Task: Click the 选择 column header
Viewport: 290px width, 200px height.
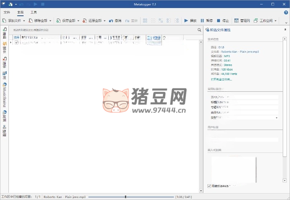Action: coord(17,37)
